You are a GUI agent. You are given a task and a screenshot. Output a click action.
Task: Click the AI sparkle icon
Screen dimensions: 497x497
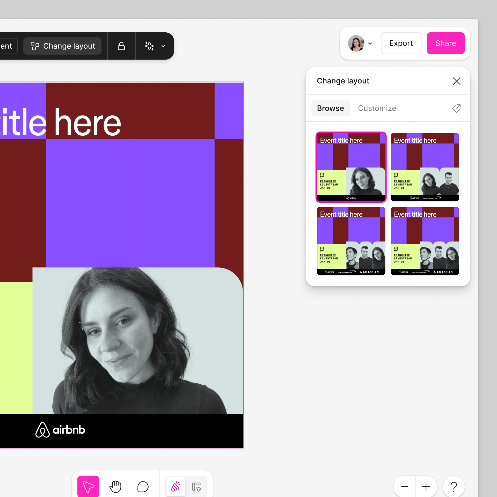(x=149, y=46)
